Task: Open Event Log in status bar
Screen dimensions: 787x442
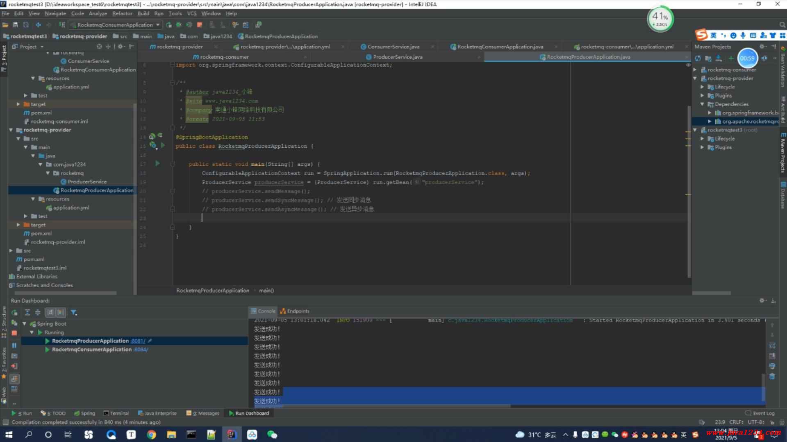Action: coord(760,413)
